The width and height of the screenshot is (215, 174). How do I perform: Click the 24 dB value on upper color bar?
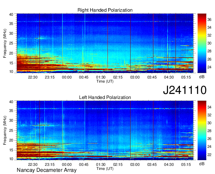point(209,67)
